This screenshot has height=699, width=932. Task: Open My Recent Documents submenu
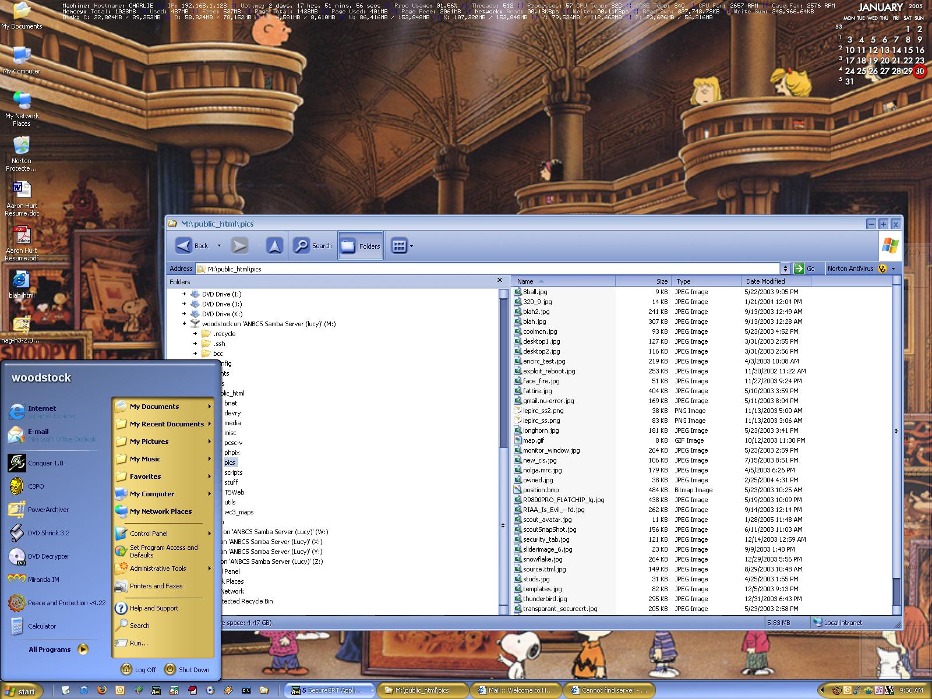[164, 424]
